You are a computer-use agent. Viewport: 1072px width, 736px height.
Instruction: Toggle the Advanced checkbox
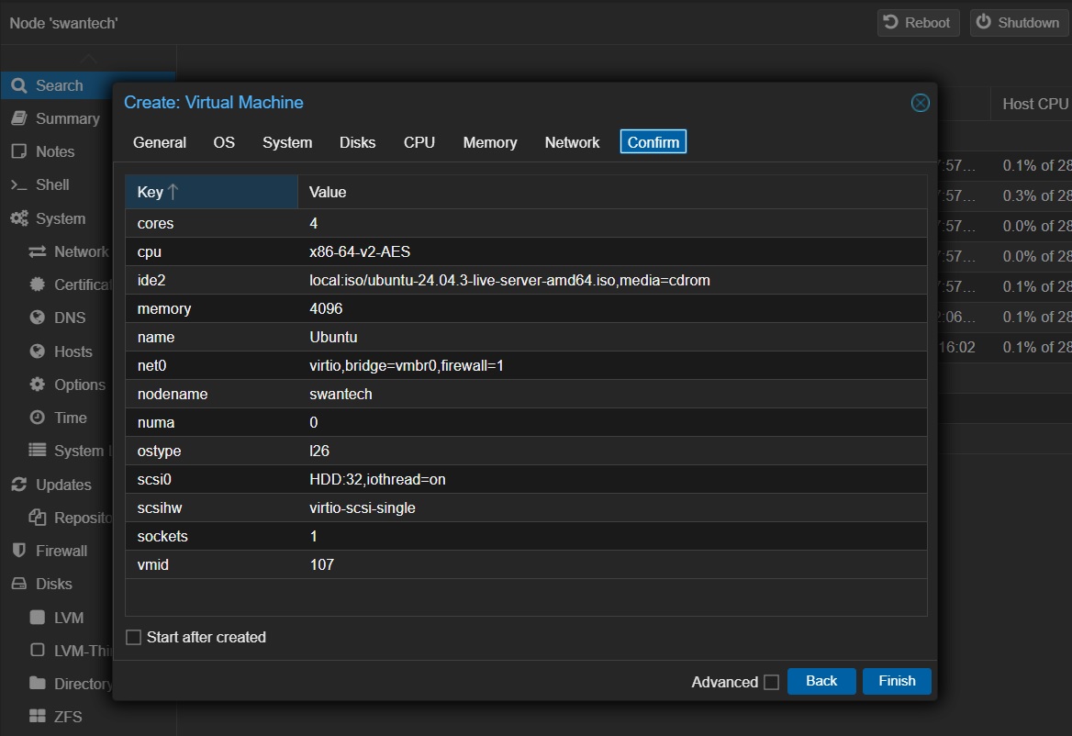click(771, 682)
